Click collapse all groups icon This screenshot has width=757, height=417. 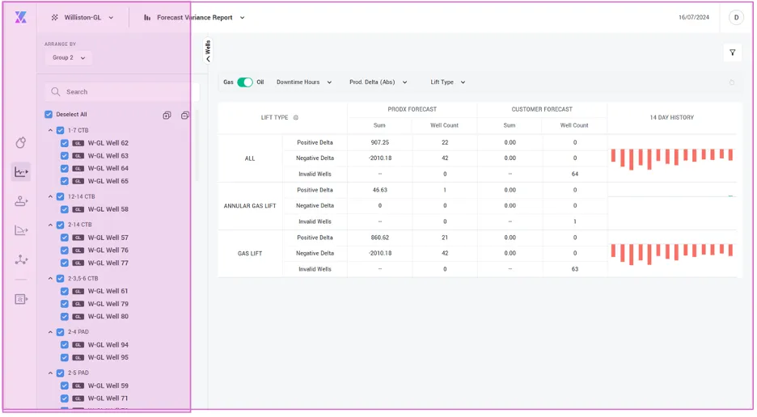pos(185,116)
